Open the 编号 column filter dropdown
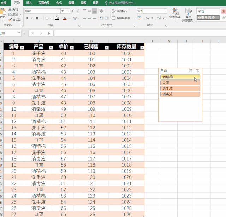 (x=22, y=48)
